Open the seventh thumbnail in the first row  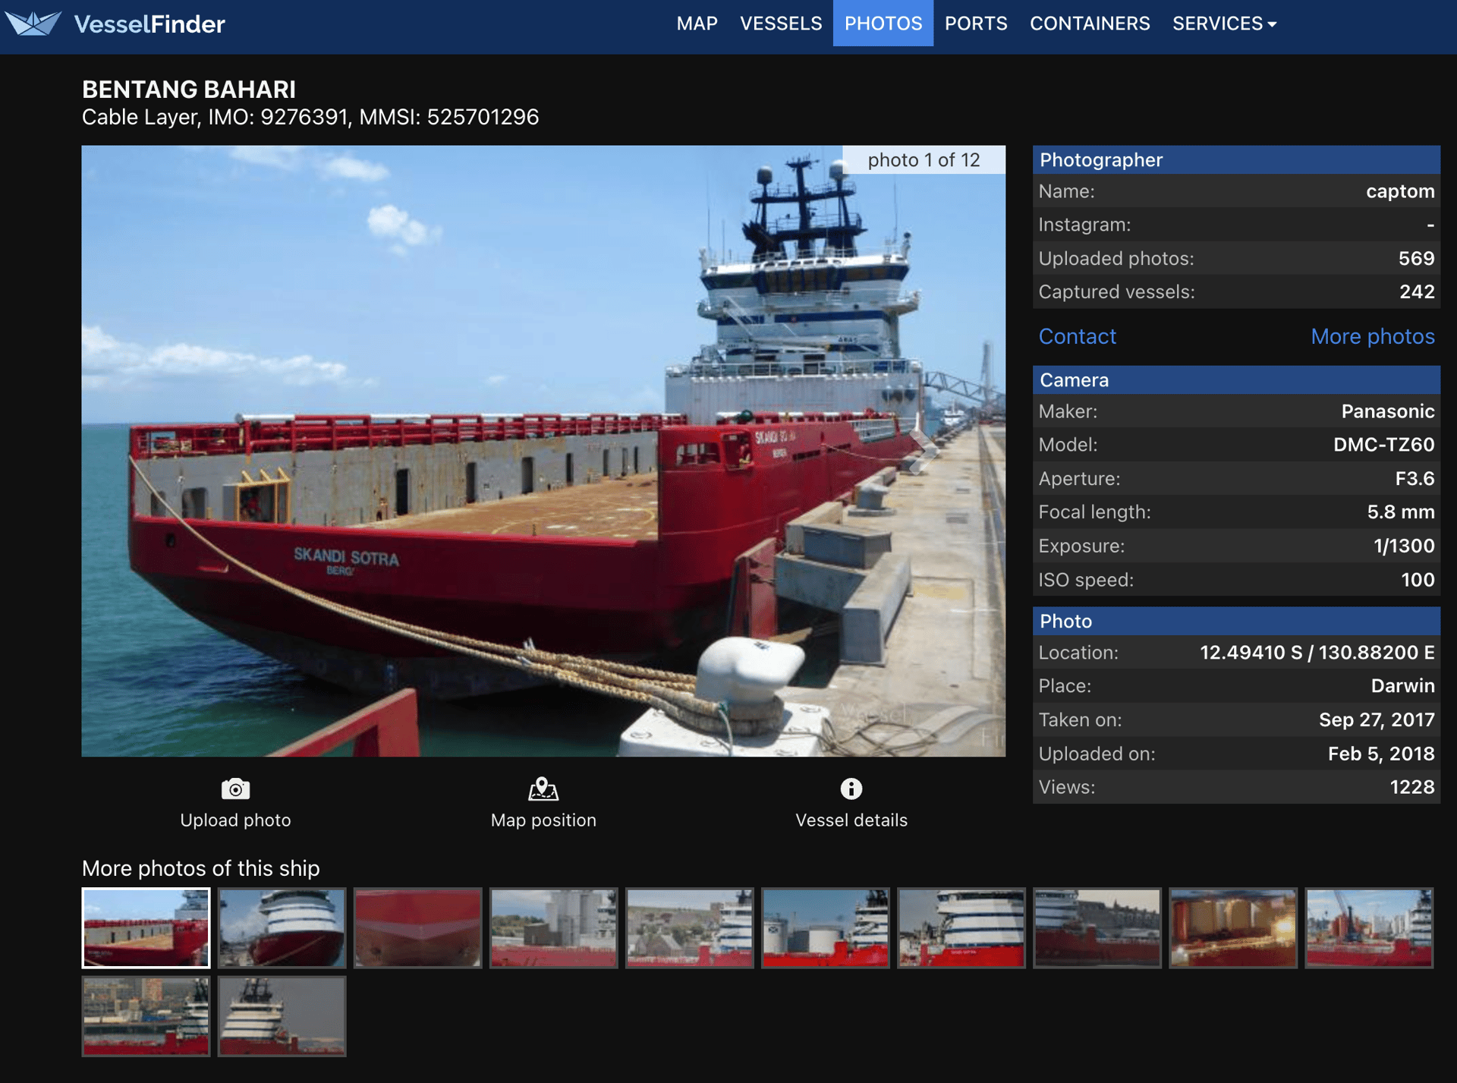tap(961, 928)
